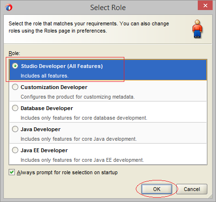Click the JDeveloper app icon in title bar
This screenshot has width=216, height=202.
9,7
